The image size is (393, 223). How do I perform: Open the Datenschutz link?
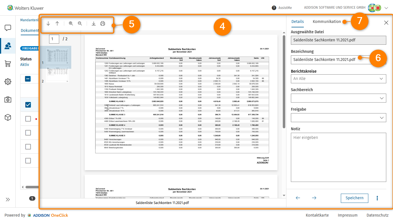pyautogui.click(x=378, y=215)
